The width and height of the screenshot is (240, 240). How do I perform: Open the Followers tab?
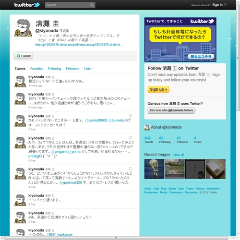click(x=72, y=69)
